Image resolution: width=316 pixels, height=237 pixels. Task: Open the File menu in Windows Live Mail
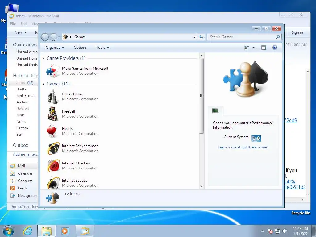13,23
